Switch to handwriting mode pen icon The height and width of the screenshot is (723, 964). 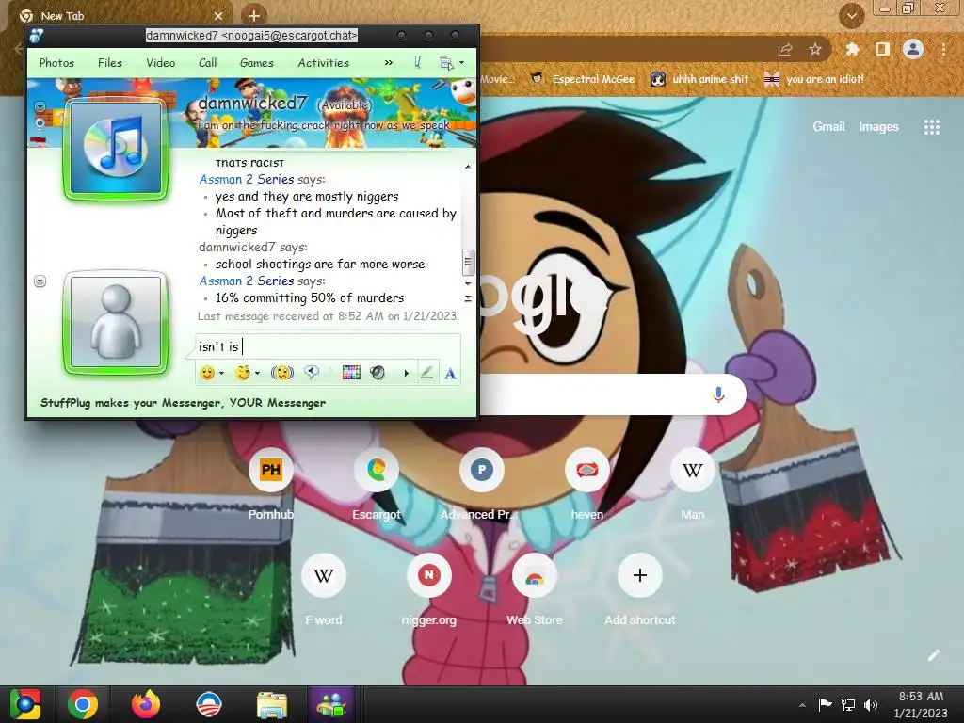426,373
